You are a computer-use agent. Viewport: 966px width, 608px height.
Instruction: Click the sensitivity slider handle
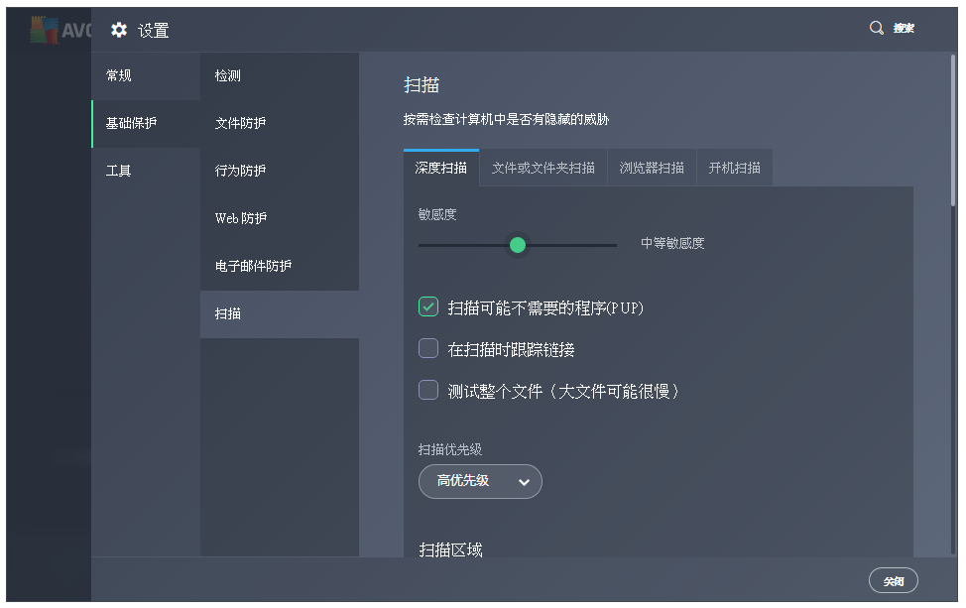tap(517, 245)
